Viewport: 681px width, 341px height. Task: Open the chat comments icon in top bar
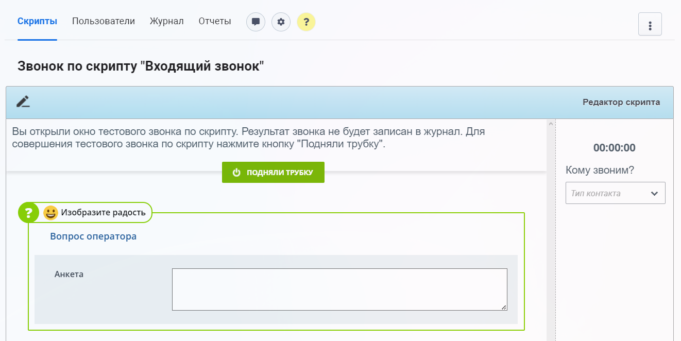(256, 22)
